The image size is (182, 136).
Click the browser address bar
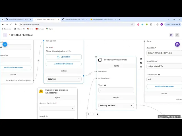[76, 24]
